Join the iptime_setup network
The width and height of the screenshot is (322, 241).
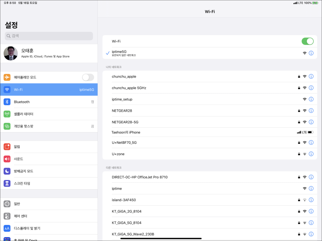click(201, 99)
